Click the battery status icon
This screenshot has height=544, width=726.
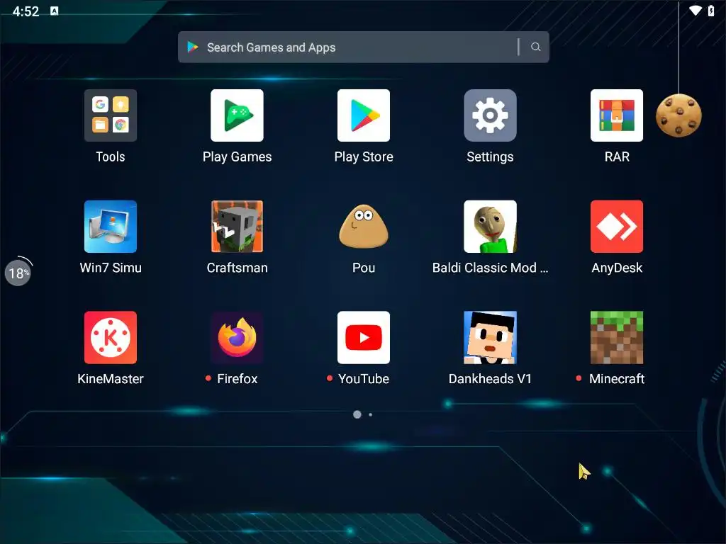coord(711,11)
